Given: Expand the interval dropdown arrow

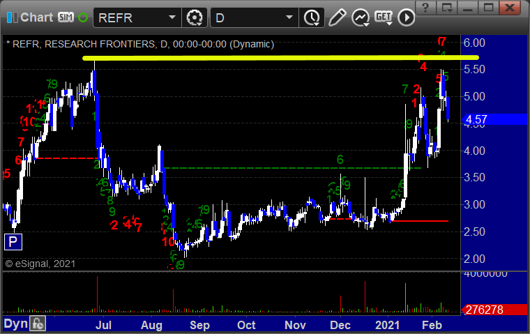Looking at the screenshot, I should click(x=289, y=17).
